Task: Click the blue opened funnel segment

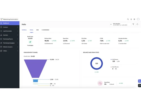Action: (36, 81)
